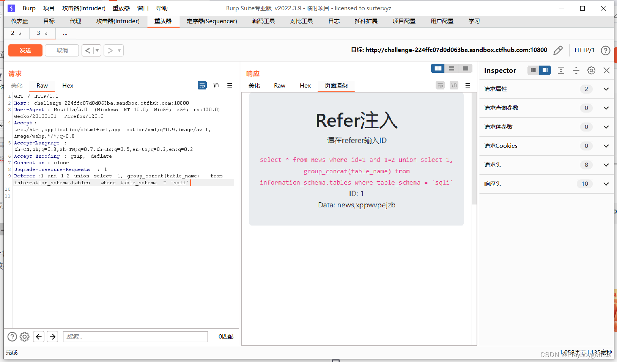Dock Inspector layout right option
This screenshot has height=362, width=617.
tap(545, 70)
